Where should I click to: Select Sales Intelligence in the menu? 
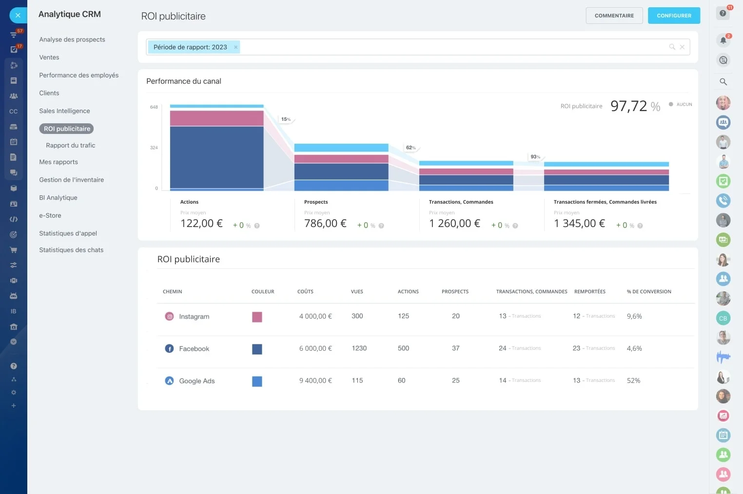tap(64, 111)
